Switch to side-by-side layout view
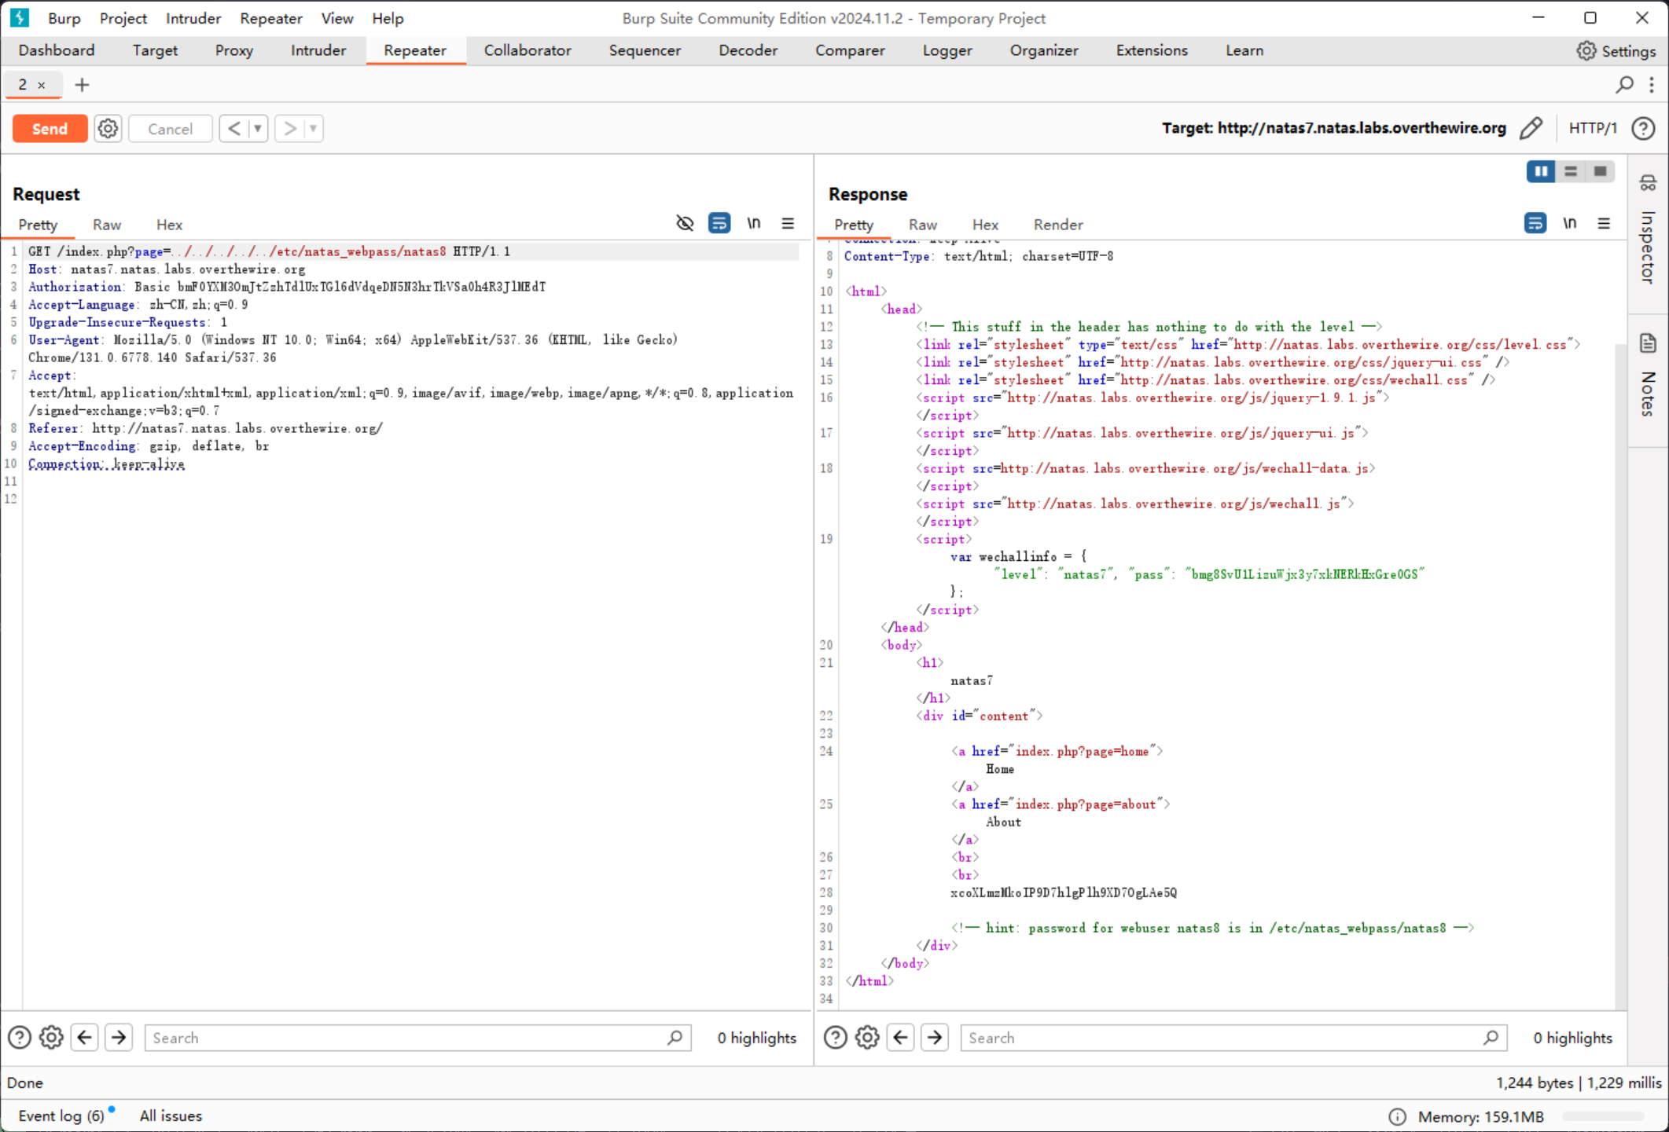Screen dimensions: 1669x1132 coord(1541,171)
